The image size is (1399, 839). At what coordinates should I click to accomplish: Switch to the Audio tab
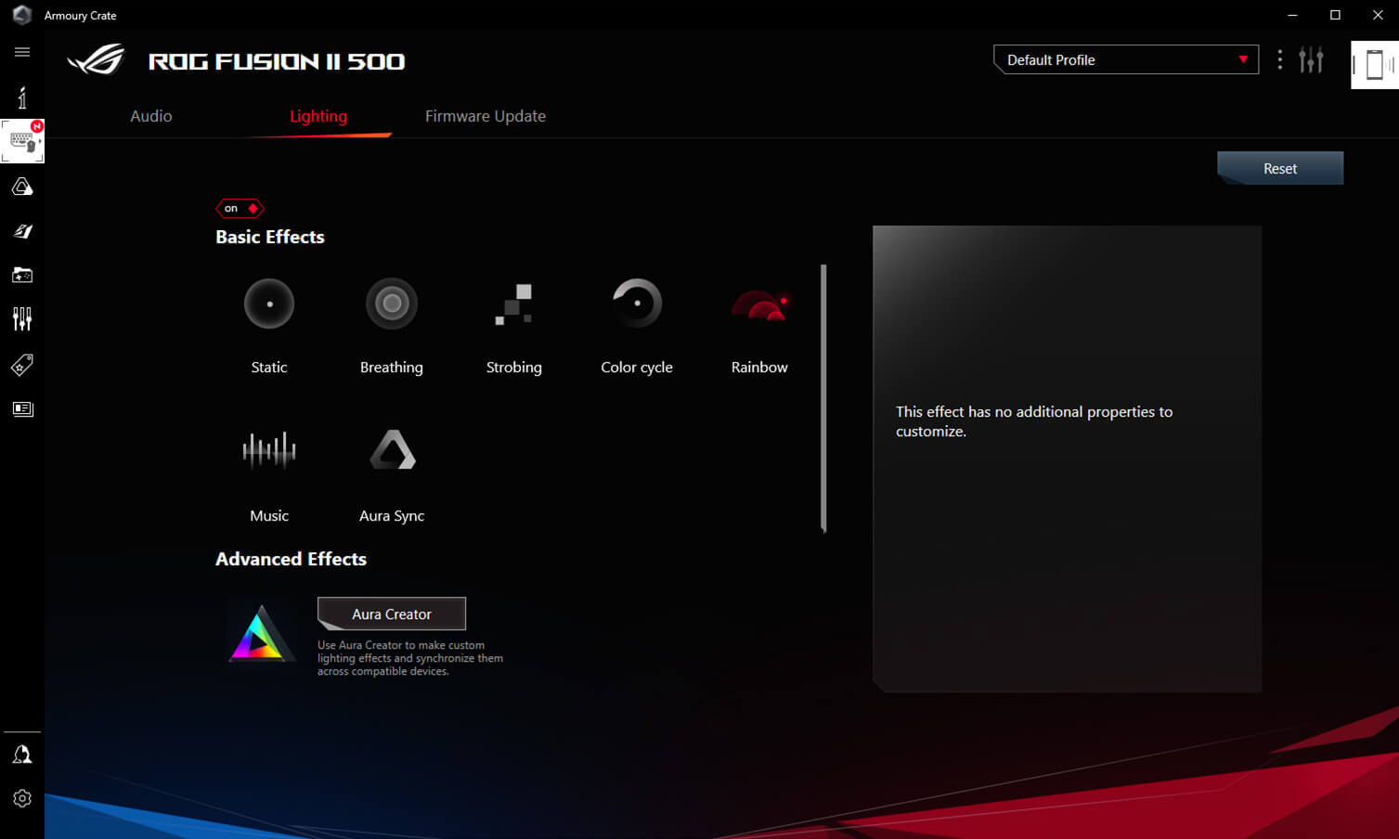tap(151, 116)
